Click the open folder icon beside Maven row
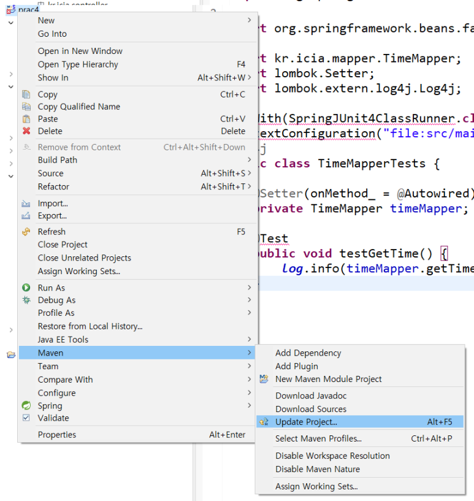This screenshot has width=474, height=501. click(11, 354)
